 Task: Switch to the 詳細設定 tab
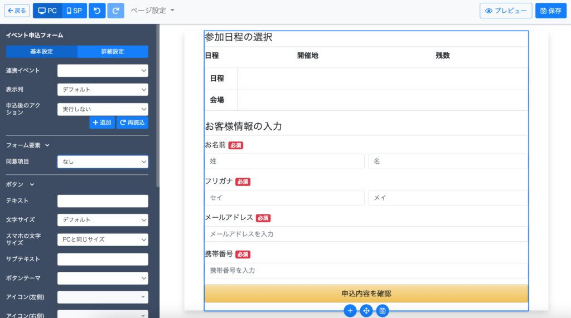[x=113, y=52]
